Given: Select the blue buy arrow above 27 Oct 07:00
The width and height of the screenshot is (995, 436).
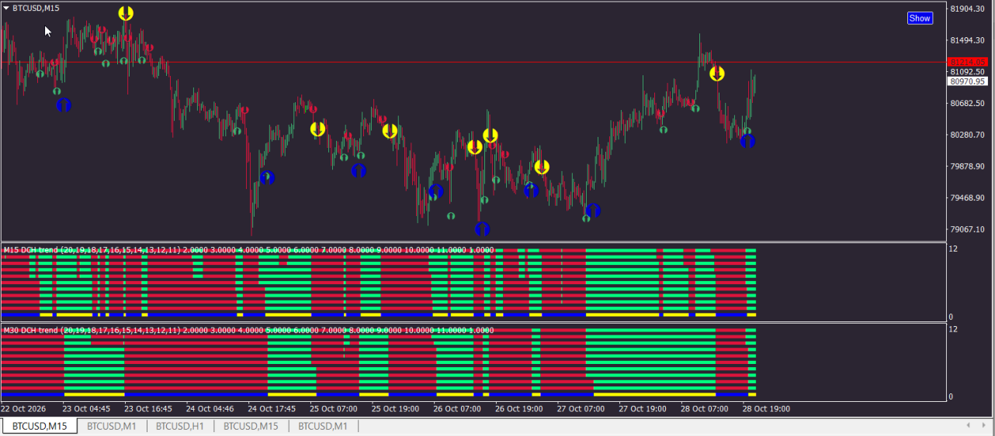Looking at the screenshot, I should 593,210.
